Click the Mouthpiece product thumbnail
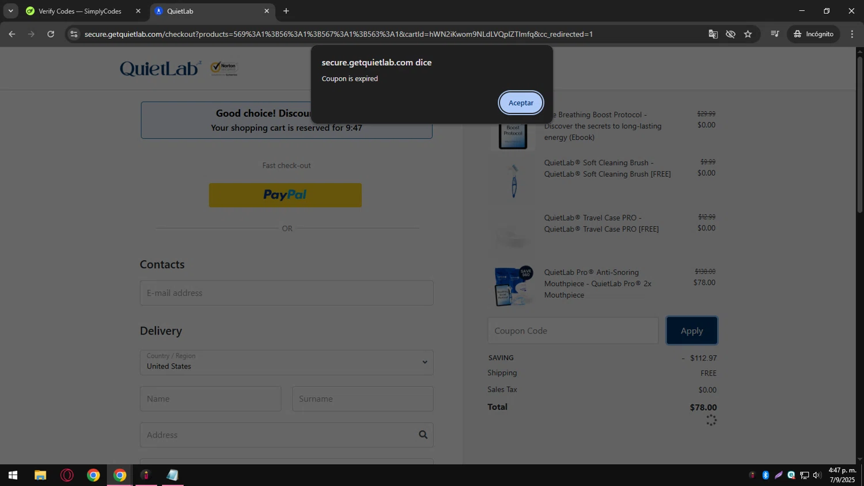864x486 pixels. [513, 286]
